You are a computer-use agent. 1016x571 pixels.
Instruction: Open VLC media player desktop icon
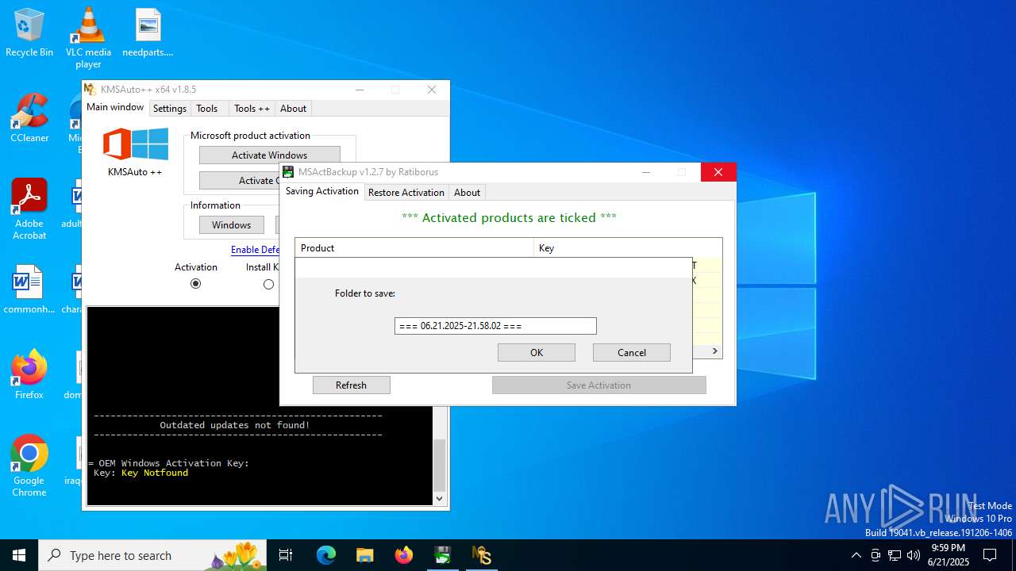point(88,37)
